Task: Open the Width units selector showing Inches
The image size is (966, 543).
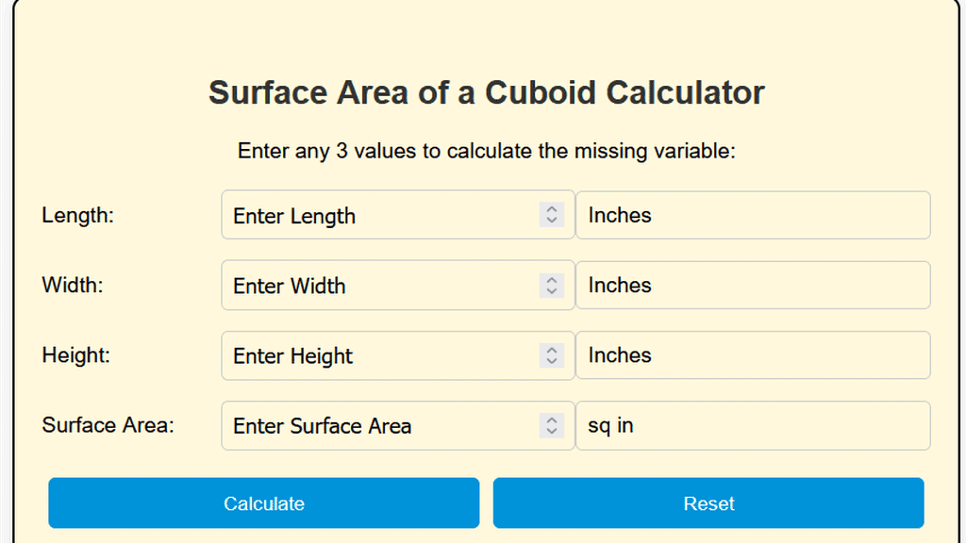Action: 752,286
